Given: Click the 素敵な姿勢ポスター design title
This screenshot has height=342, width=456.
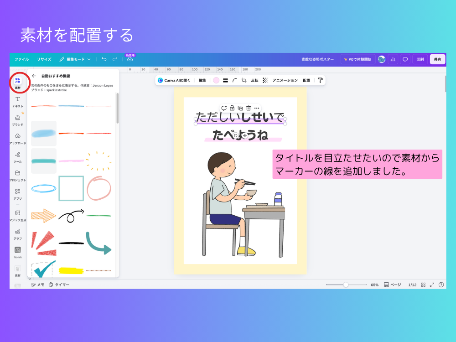Looking at the screenshot, I should pyautogui.click(x=317, y=59).
